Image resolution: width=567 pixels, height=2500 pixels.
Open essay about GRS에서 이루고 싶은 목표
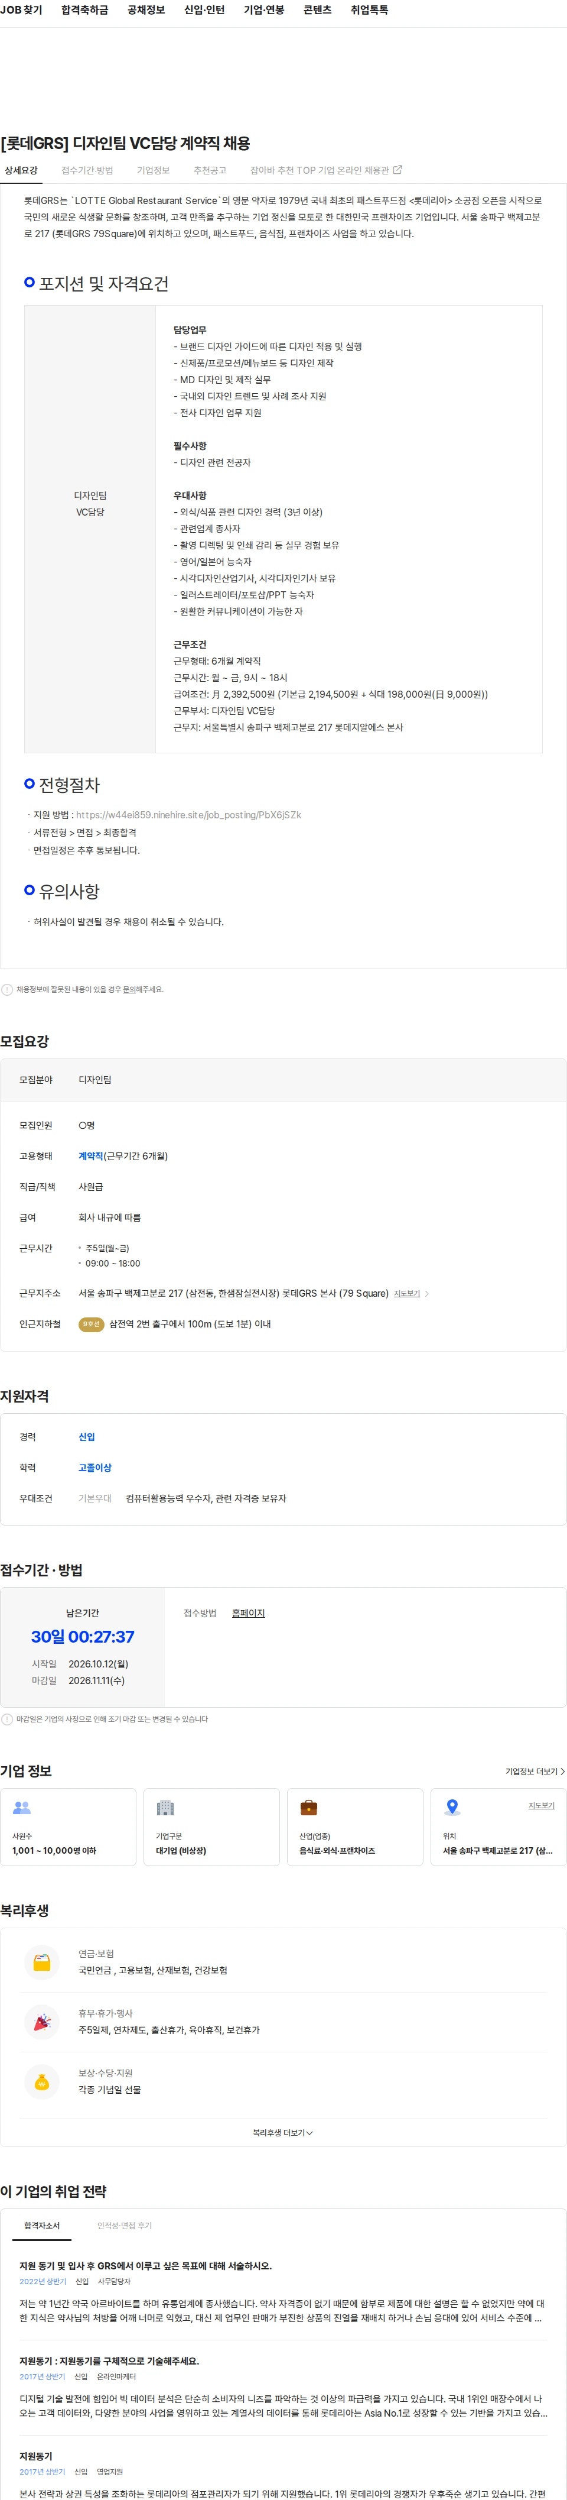145,2265
